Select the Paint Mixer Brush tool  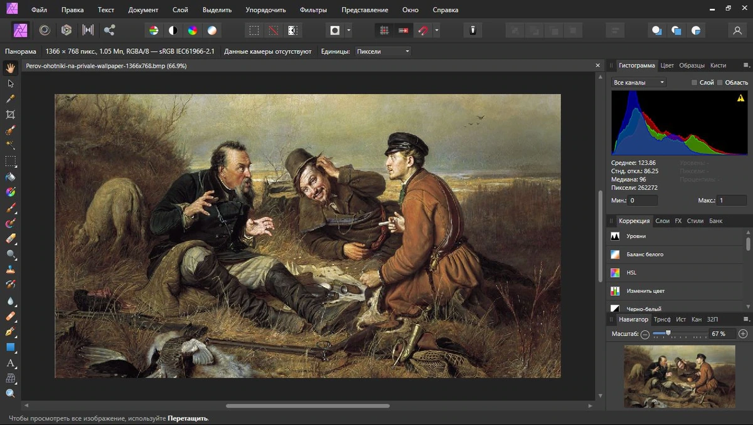tap(10, 223)
